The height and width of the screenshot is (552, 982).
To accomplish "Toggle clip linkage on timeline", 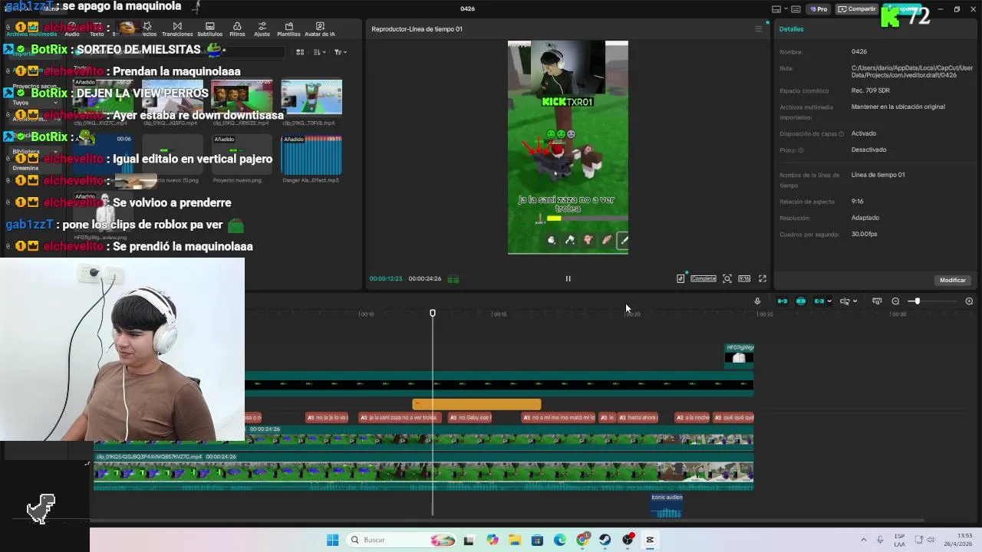I will [x=819, y=301].
